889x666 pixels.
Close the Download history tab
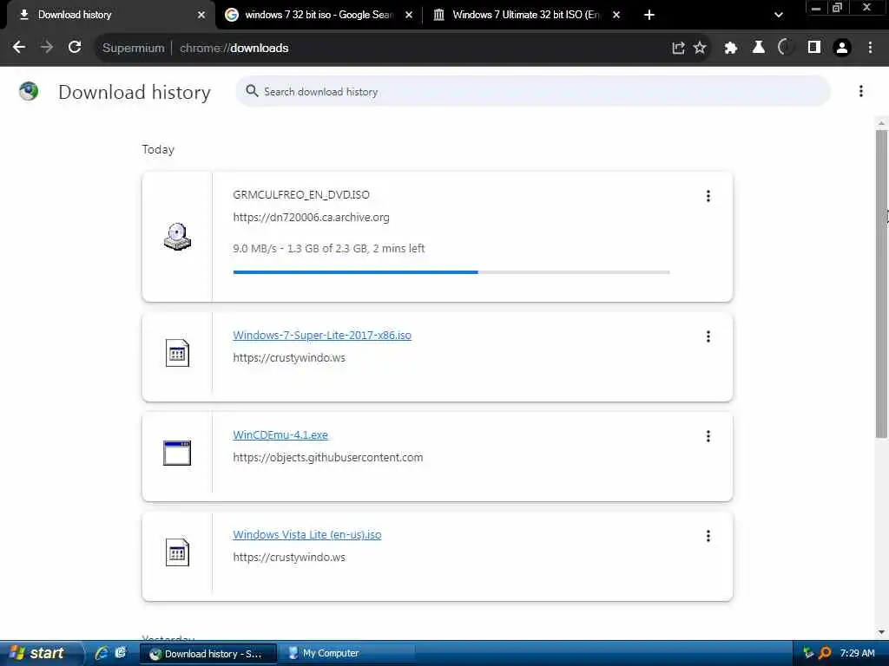tap(201, 15)
